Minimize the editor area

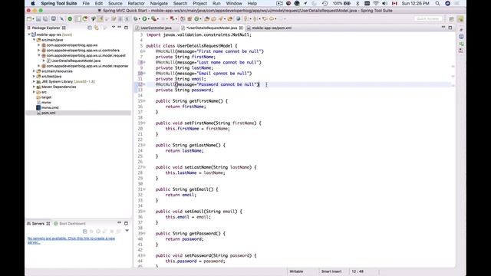click(443, 28)
